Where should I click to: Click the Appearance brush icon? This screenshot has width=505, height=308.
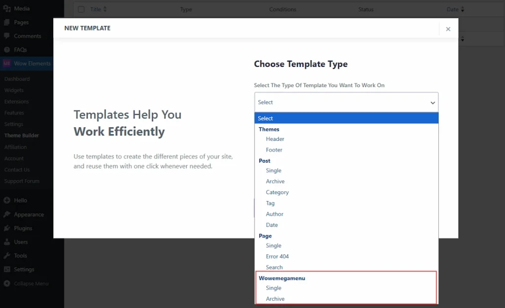tap(7, 214)
